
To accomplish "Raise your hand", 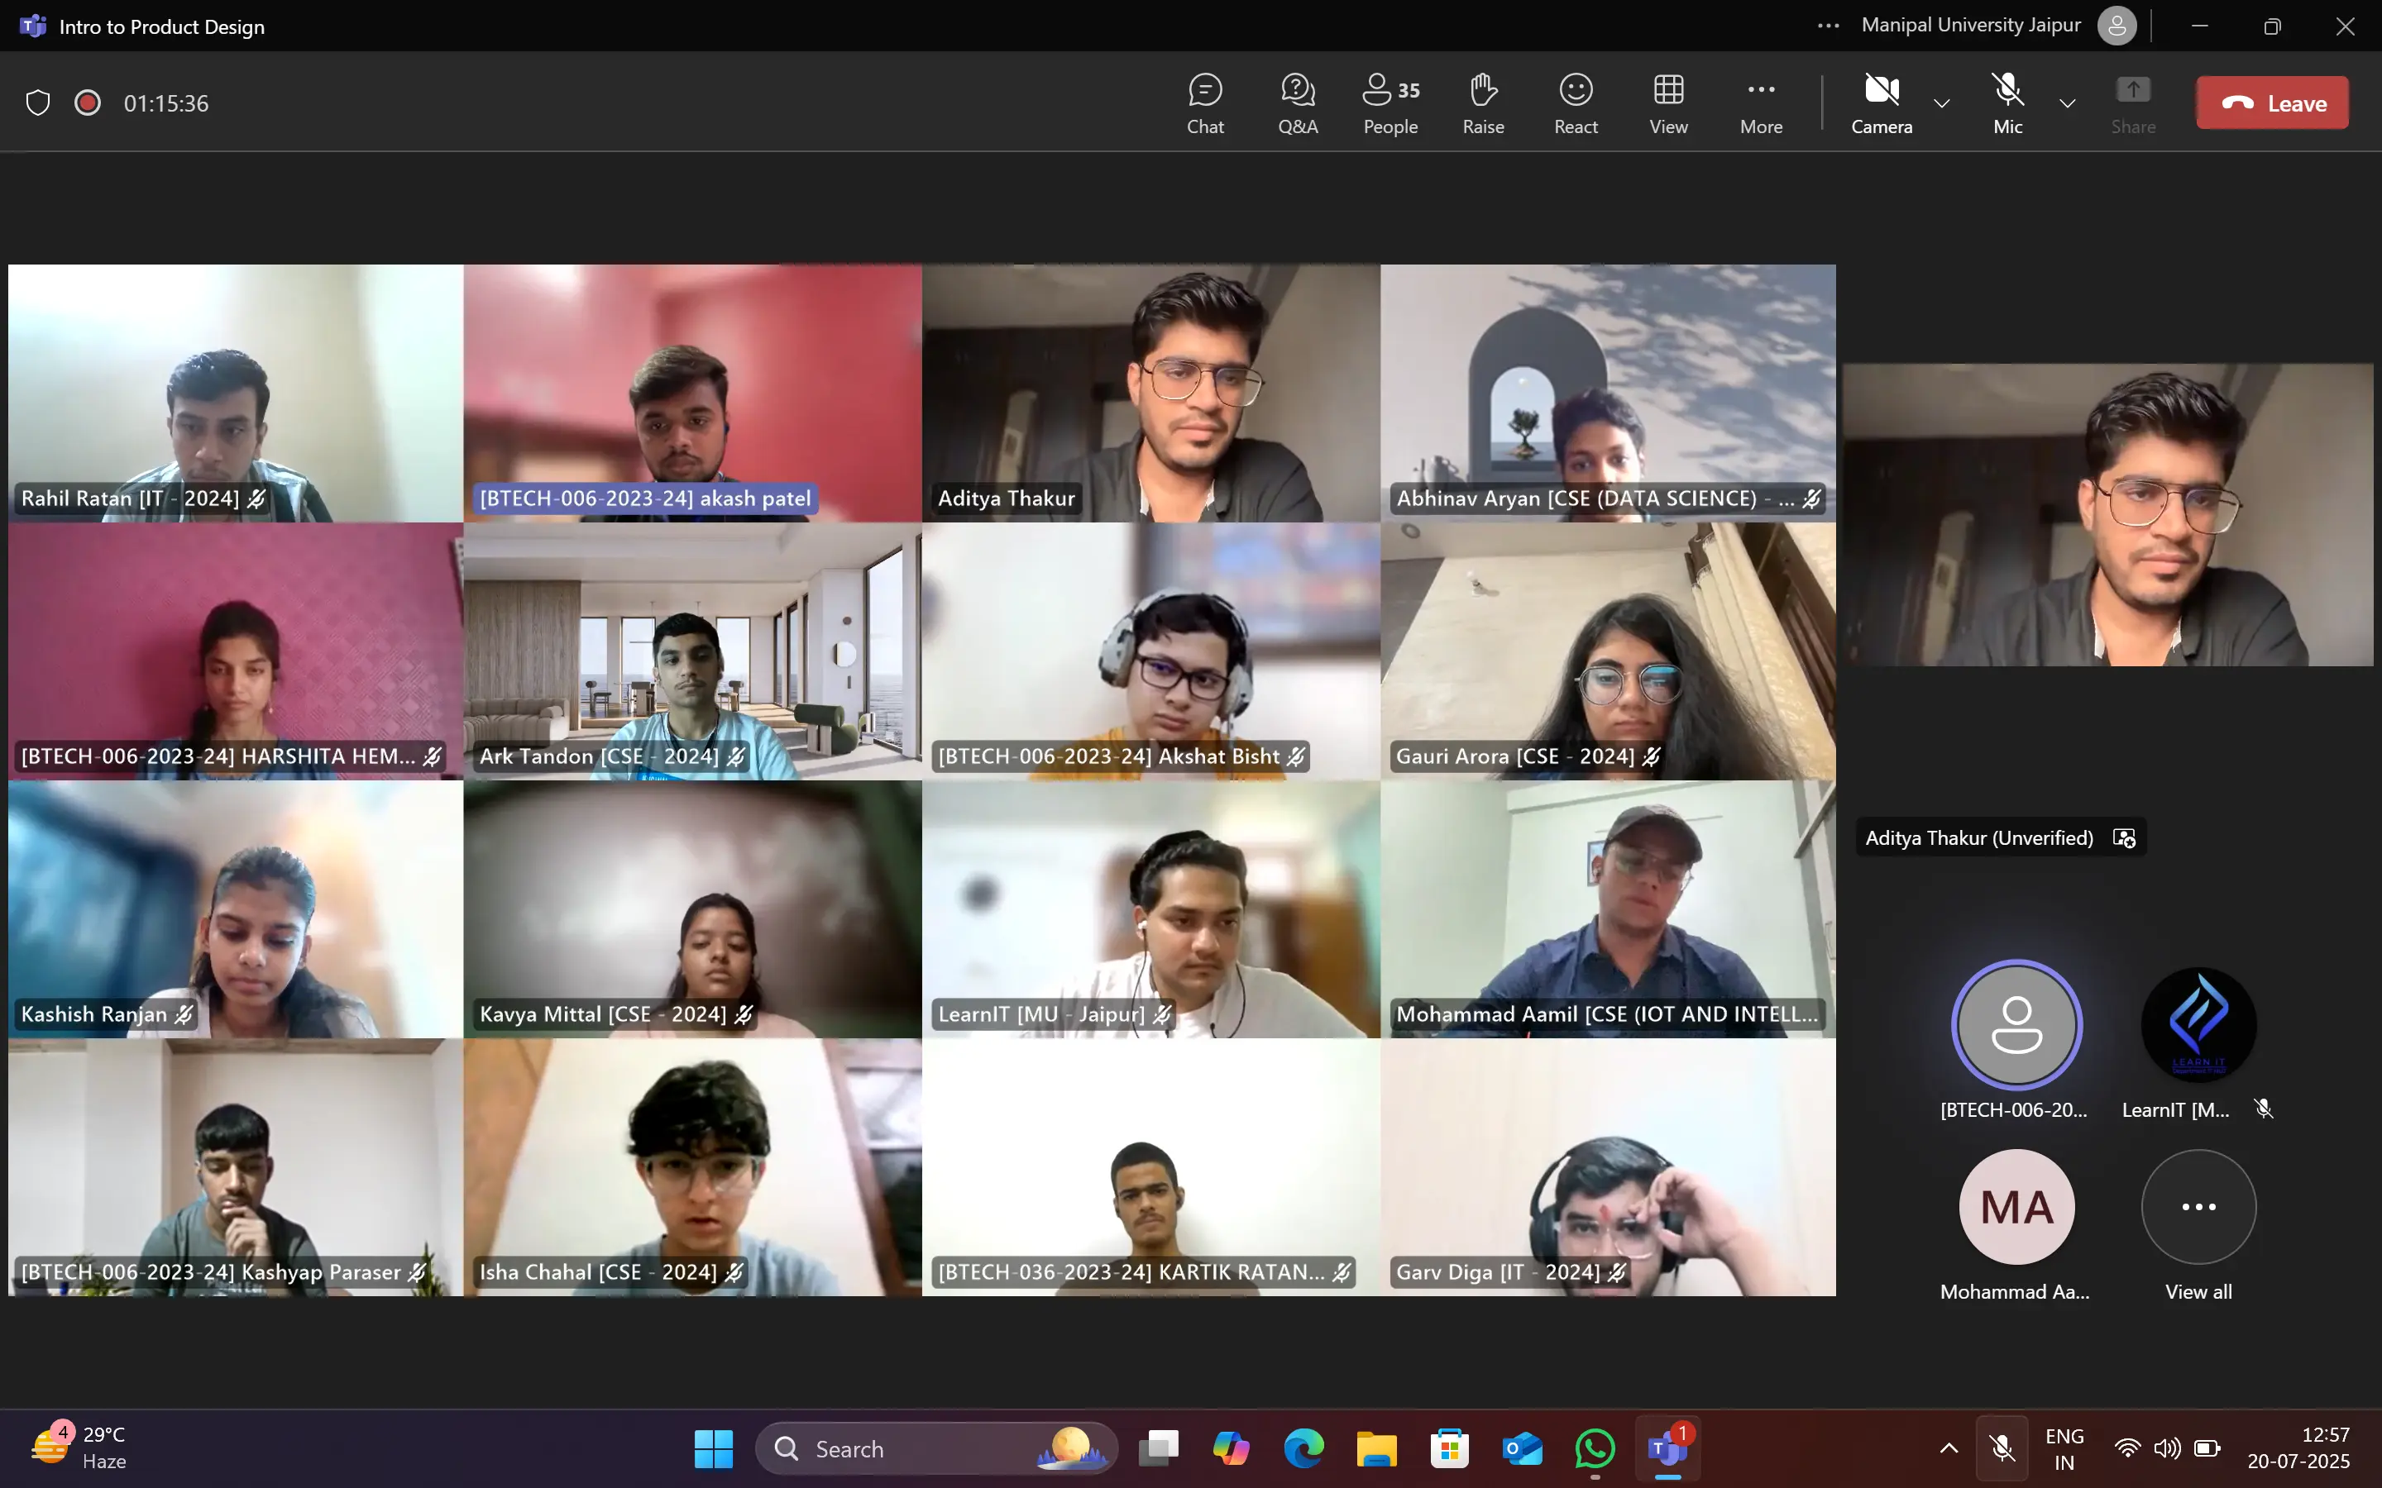I will pos(1482,102).
